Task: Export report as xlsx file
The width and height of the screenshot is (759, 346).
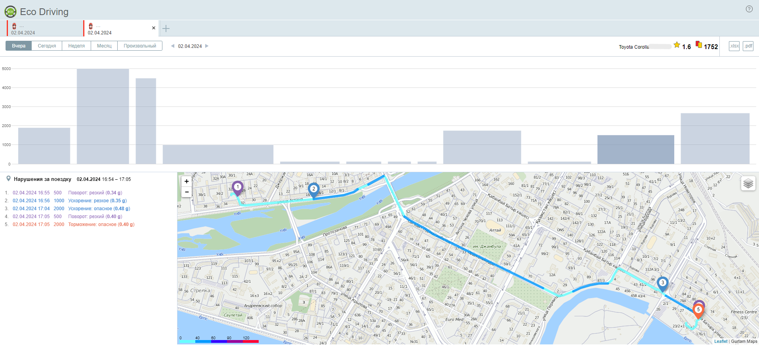Action: pyautogui.click(x=734, y=46)
